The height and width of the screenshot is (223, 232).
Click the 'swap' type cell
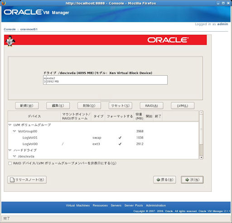pos(97,138)
